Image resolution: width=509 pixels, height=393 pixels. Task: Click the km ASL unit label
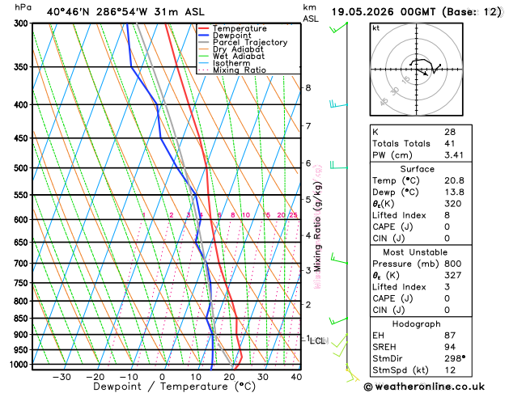point(311,13)
